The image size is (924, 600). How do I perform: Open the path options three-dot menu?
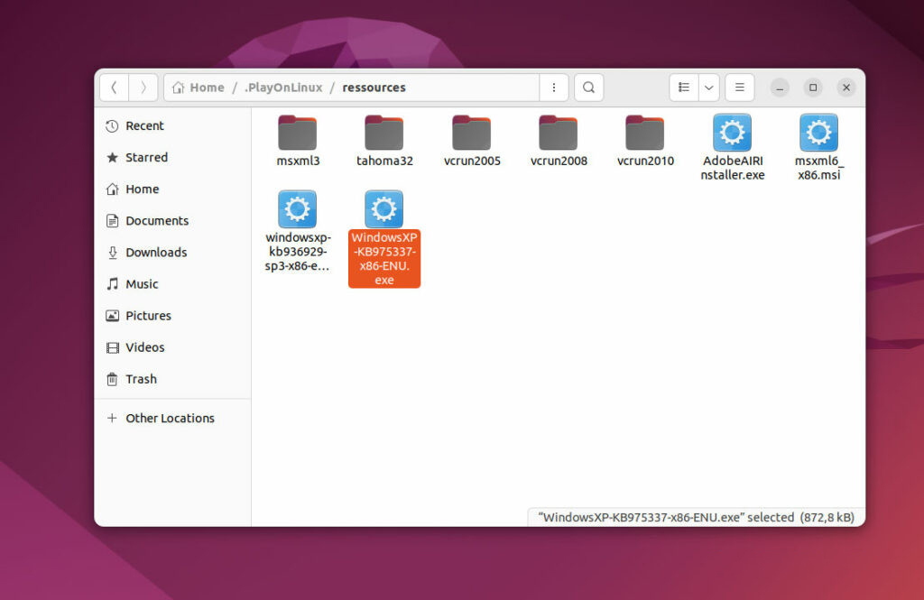tap(553, 88)
